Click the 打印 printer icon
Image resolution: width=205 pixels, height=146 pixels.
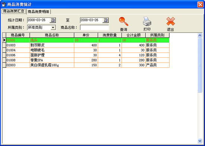147,22
